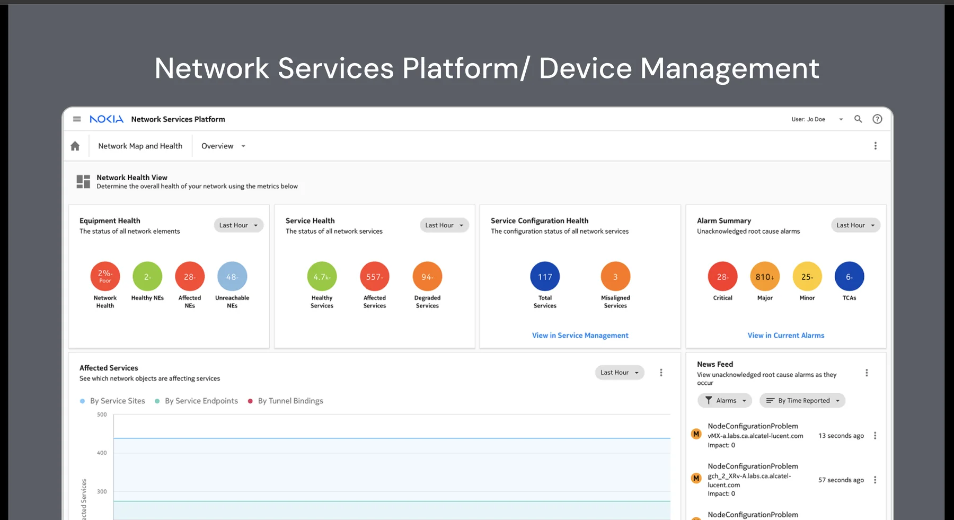This screenshot has width=954, height=520.
Task: Select the Minor alarms 25 circle
Action: point(807,276)
